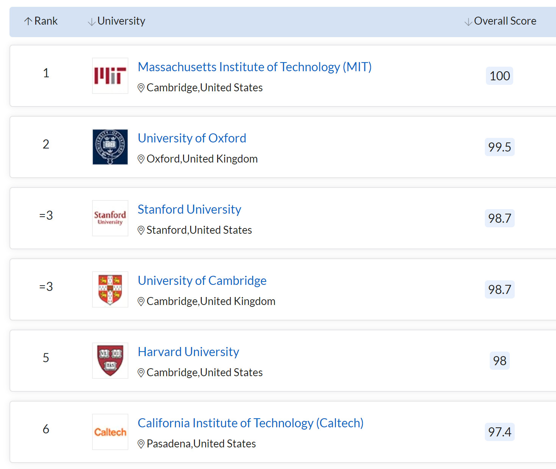
Task: Click the 97.4 overall score badge
Action: 500,432
